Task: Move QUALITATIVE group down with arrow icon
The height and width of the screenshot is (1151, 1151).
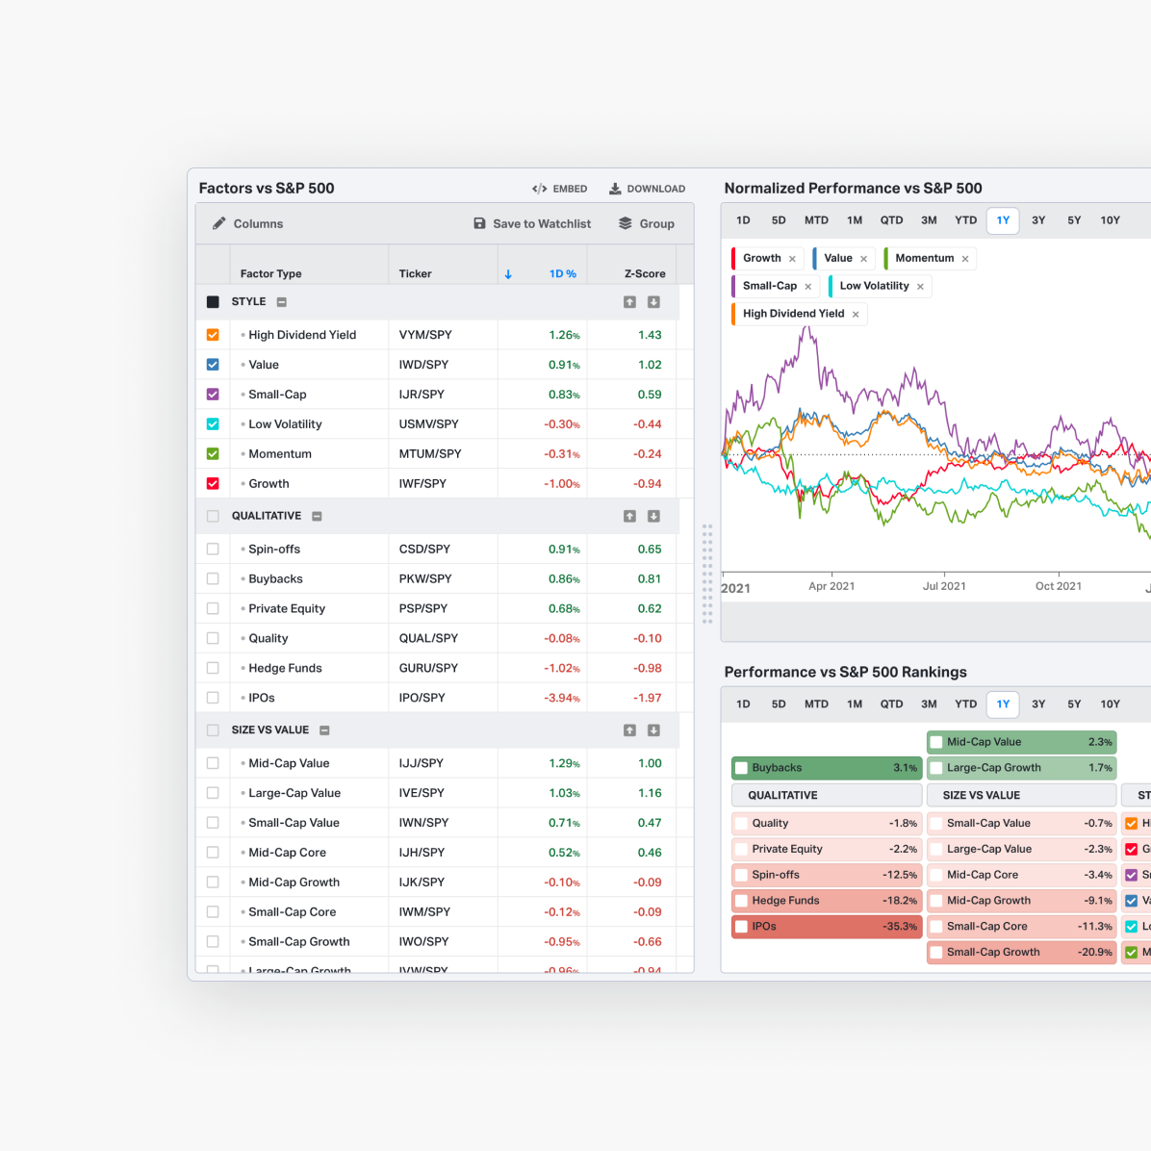Action: point(653,517)
